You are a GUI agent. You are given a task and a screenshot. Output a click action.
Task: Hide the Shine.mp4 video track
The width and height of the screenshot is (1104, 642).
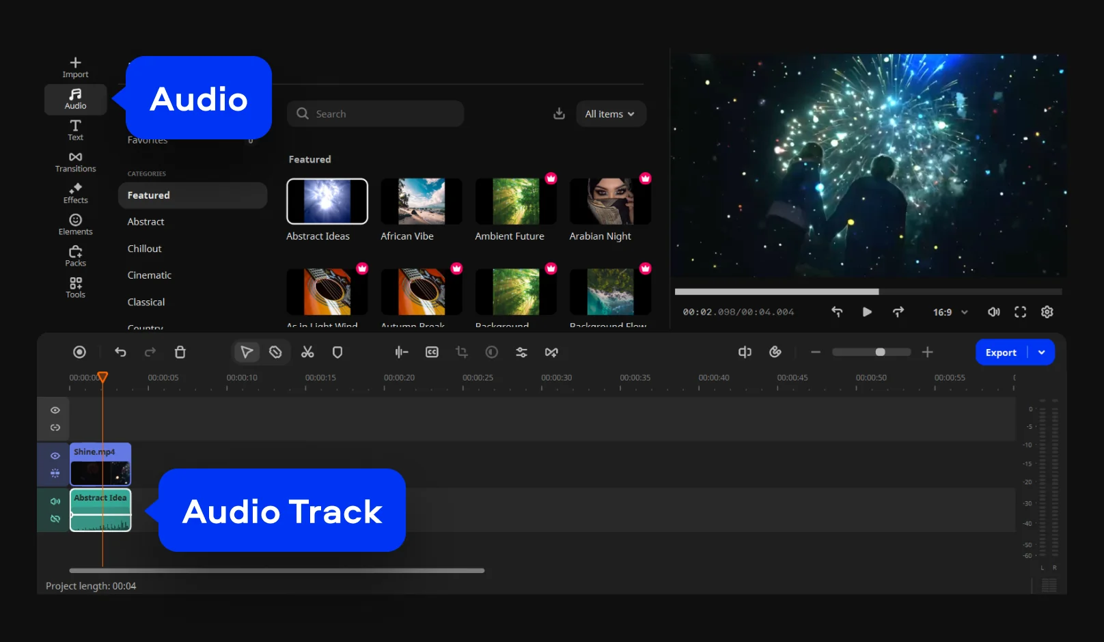pyautogui.click(x=55, y=456)
